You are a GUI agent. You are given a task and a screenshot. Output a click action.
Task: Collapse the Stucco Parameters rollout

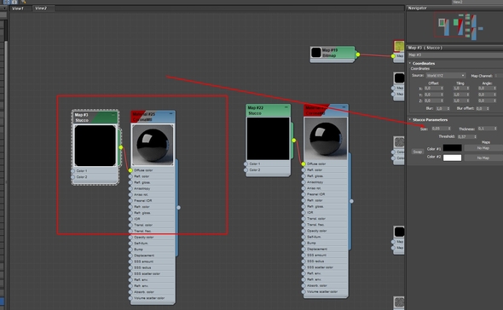tap(410, 119)
